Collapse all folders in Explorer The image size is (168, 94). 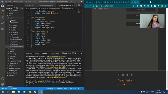coord(22,8)
